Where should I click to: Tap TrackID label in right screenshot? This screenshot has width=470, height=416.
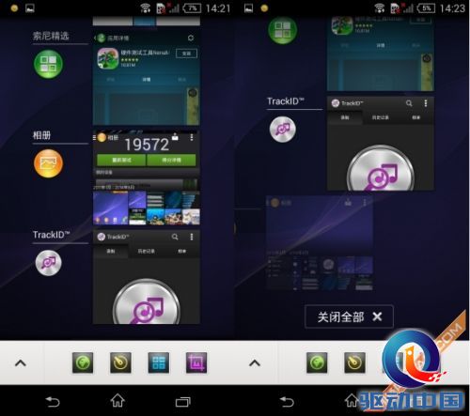(x=286, y=101)
